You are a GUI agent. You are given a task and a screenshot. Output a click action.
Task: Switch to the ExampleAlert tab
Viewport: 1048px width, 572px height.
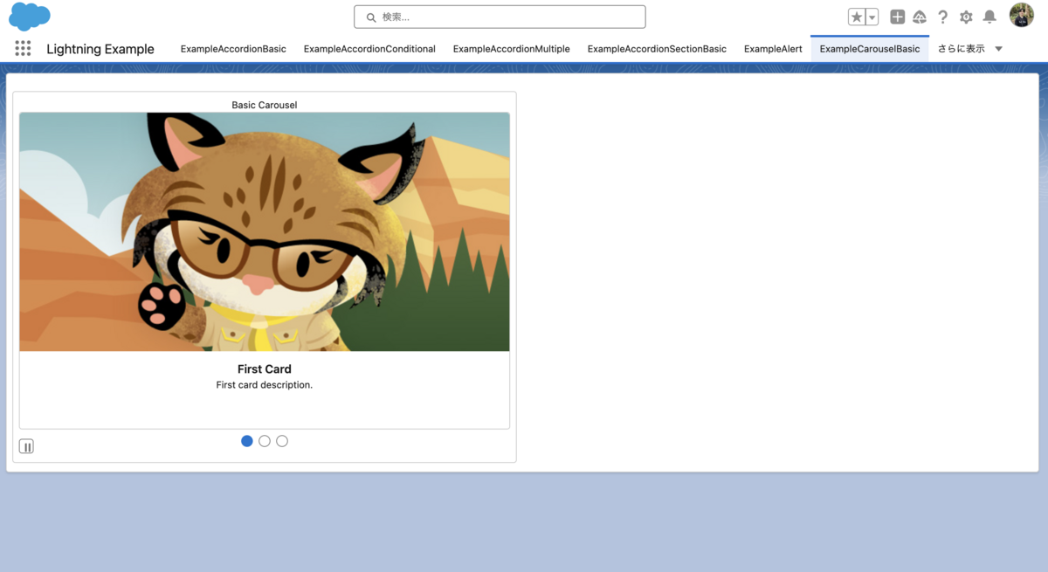pyautogui.click(x=773, y=49)
